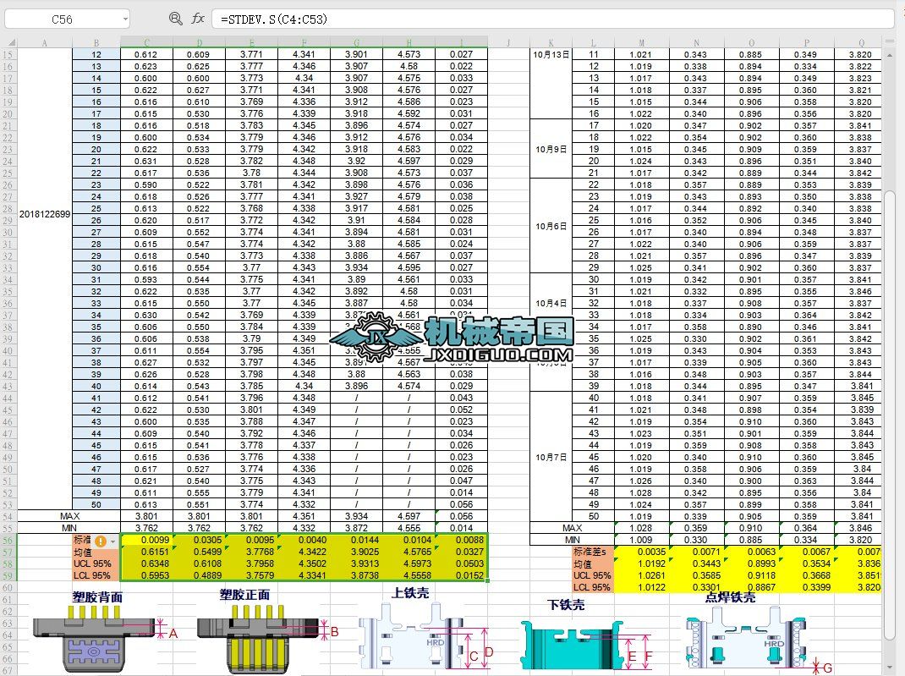Click the MIN label in row 56 of column L
Viewport: 905px width, 676px height.
tap(572, 540)
